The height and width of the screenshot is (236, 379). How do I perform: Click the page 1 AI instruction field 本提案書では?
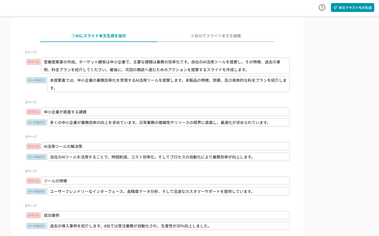169,84
